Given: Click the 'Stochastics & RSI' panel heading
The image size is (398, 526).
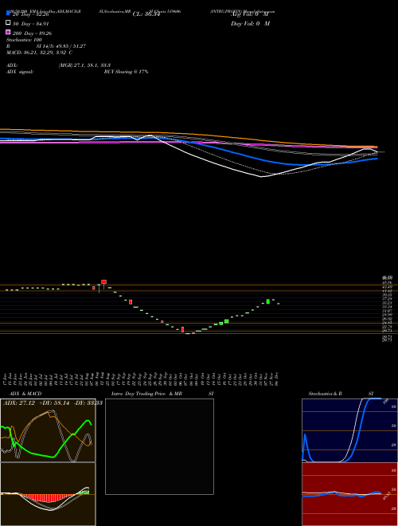Looking at the screenshot, I should [341, 394].
